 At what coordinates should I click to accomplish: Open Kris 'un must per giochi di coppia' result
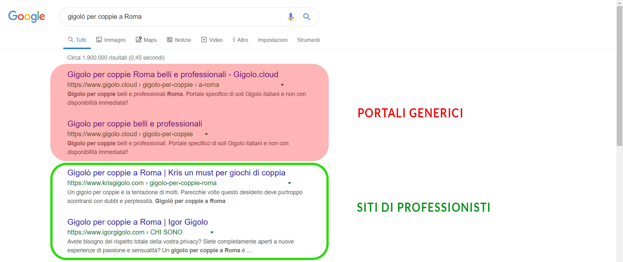pyautogui.click(x=176, y=173)
